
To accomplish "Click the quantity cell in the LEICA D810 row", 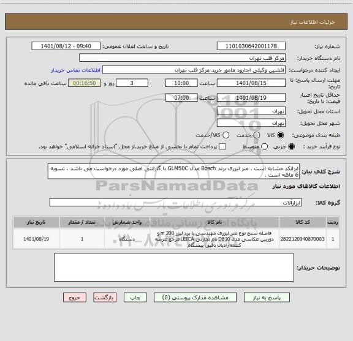I will 82,239.
